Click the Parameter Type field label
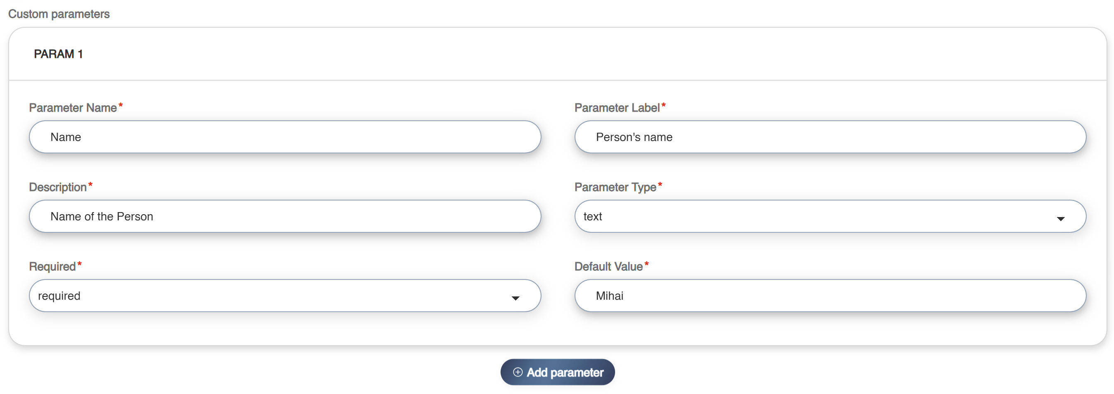The height and width of the screenshot is (394, 1114). pos(615,187)
